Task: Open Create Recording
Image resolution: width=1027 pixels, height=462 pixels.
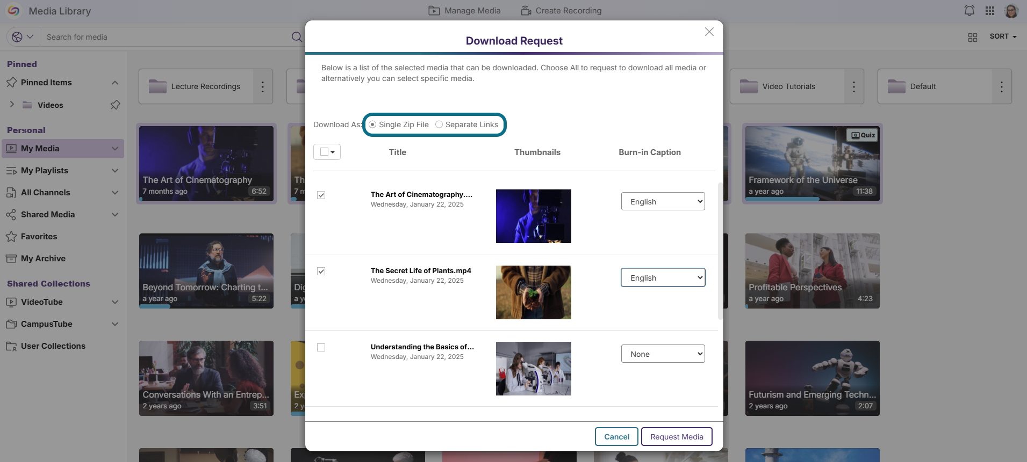Action: 561,11
